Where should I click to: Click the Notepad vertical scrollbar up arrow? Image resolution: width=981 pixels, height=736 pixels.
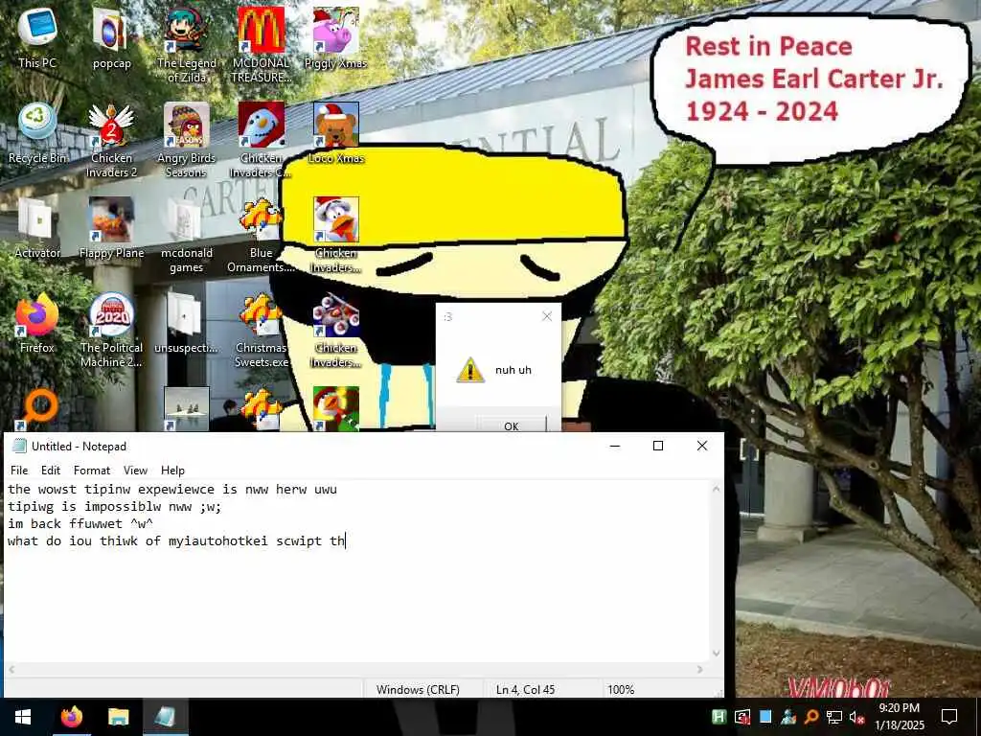coord(717,489)
